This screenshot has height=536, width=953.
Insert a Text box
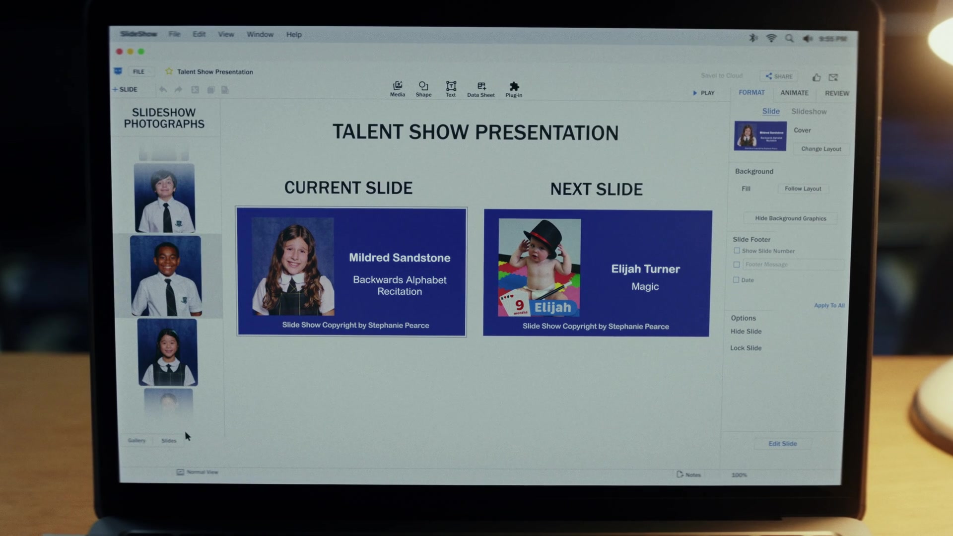coord(451,89)
